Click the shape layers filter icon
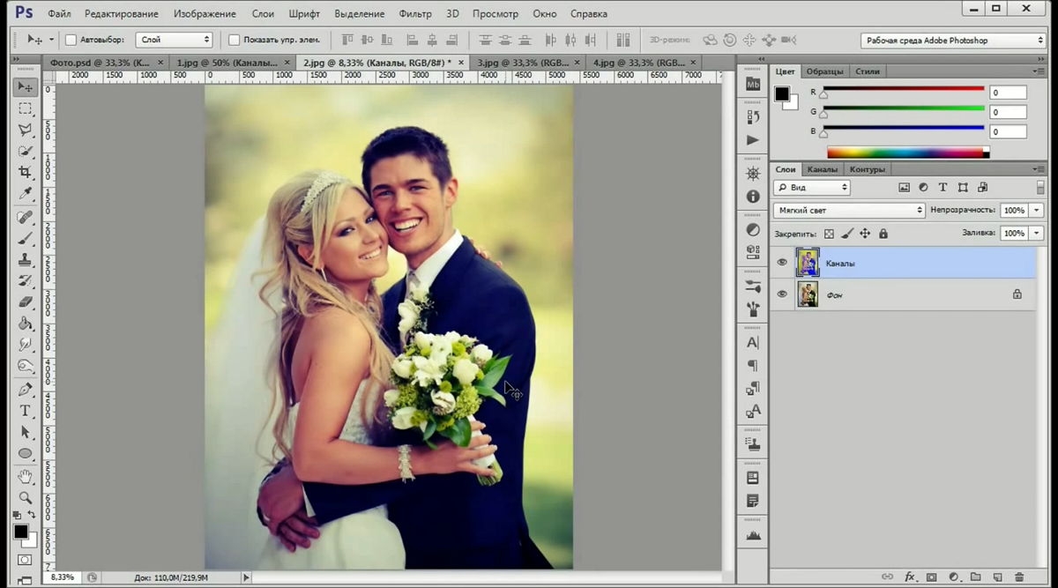This screenshot has width=1058, height=588. (x=963, y=188)
